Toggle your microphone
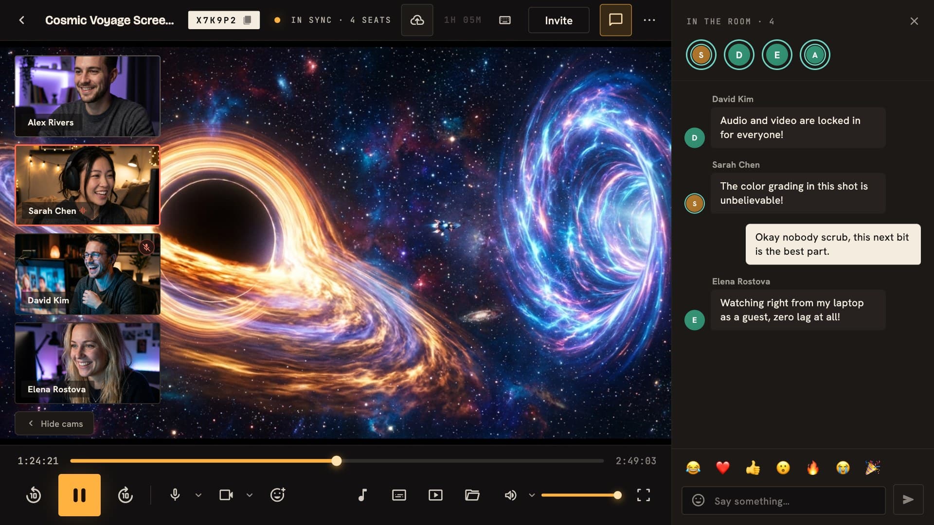Image resolution: width=934 pixels, height=525 pixels. pyautogui.click(x=175, y=495)
